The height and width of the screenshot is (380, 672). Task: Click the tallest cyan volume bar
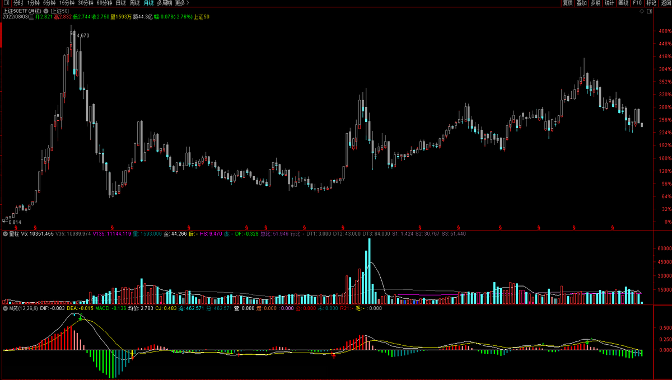pos(369,271)
